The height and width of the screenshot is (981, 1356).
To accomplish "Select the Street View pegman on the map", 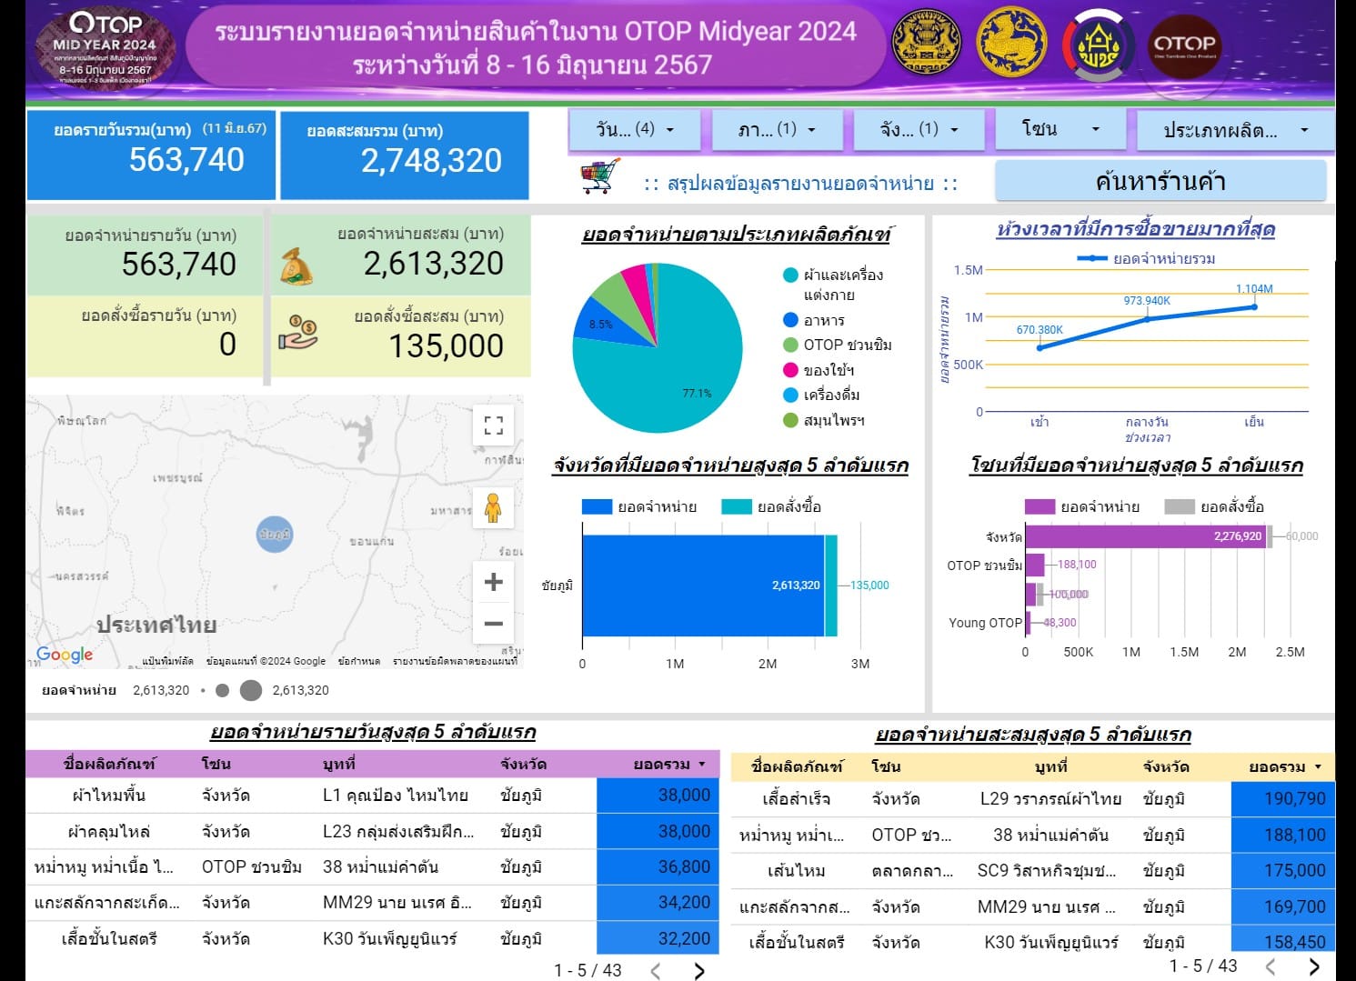I will pyautogui.click(x=493, y=508).
